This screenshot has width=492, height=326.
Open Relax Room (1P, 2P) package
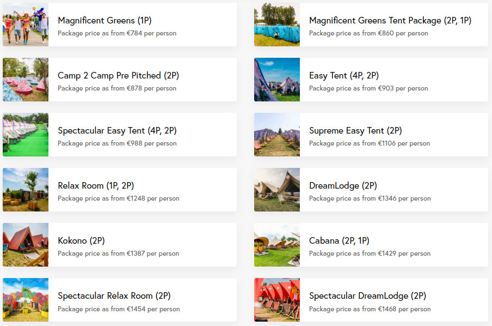click(x=120, y=190)
